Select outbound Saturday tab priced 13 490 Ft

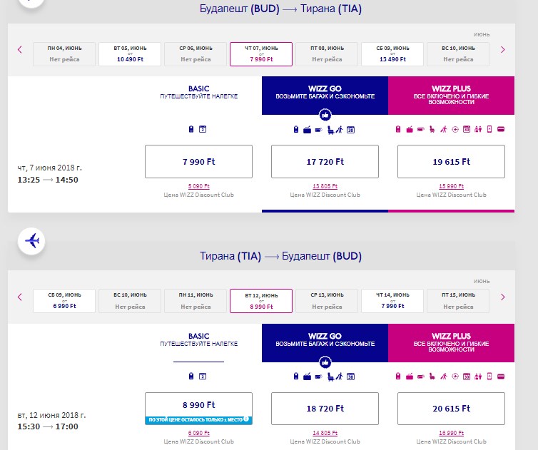click(392, 53)
